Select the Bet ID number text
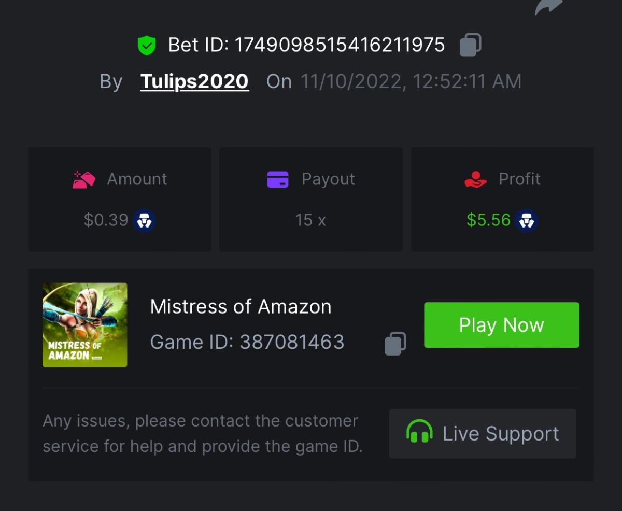Screen dimensions: 622x511 coord(340,45)
